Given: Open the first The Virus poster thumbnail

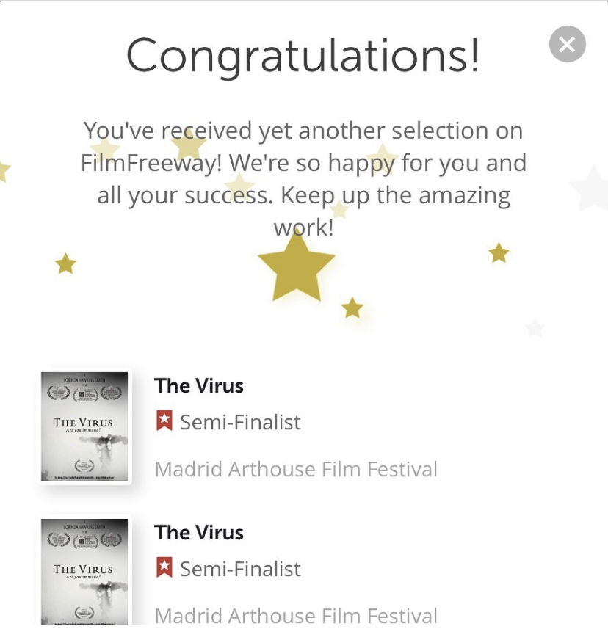Looking at the screenshot, I should [x=84, y=426].
